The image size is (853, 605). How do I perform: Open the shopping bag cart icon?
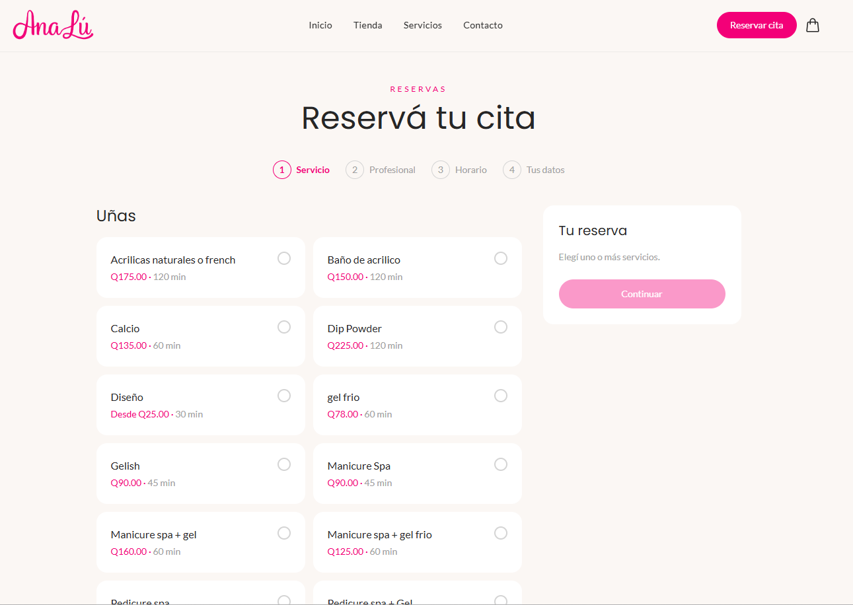point(813,25)
